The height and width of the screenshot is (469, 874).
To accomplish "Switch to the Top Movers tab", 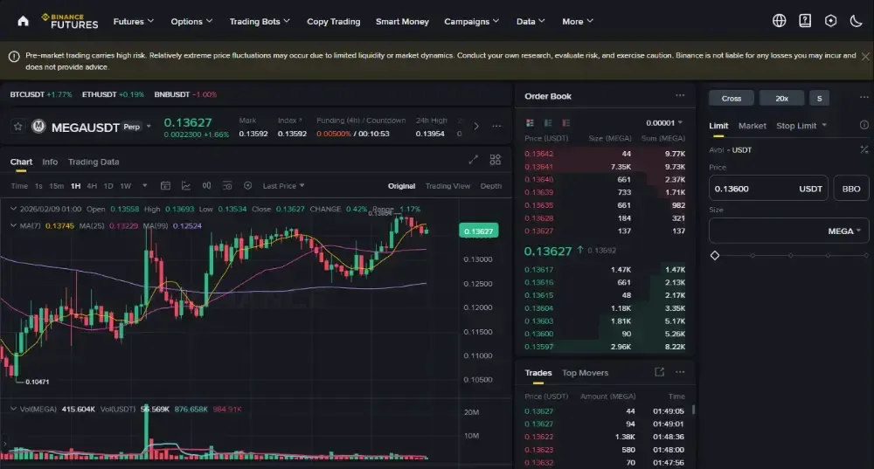I will click(x=586, y=373).
